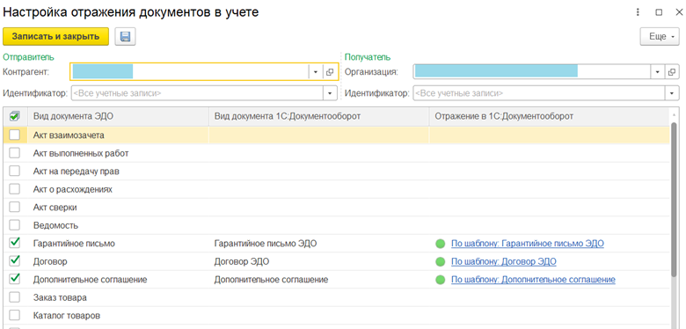
Task: Click green status dot for Договор ЭДО
Action: coord(440,261)
